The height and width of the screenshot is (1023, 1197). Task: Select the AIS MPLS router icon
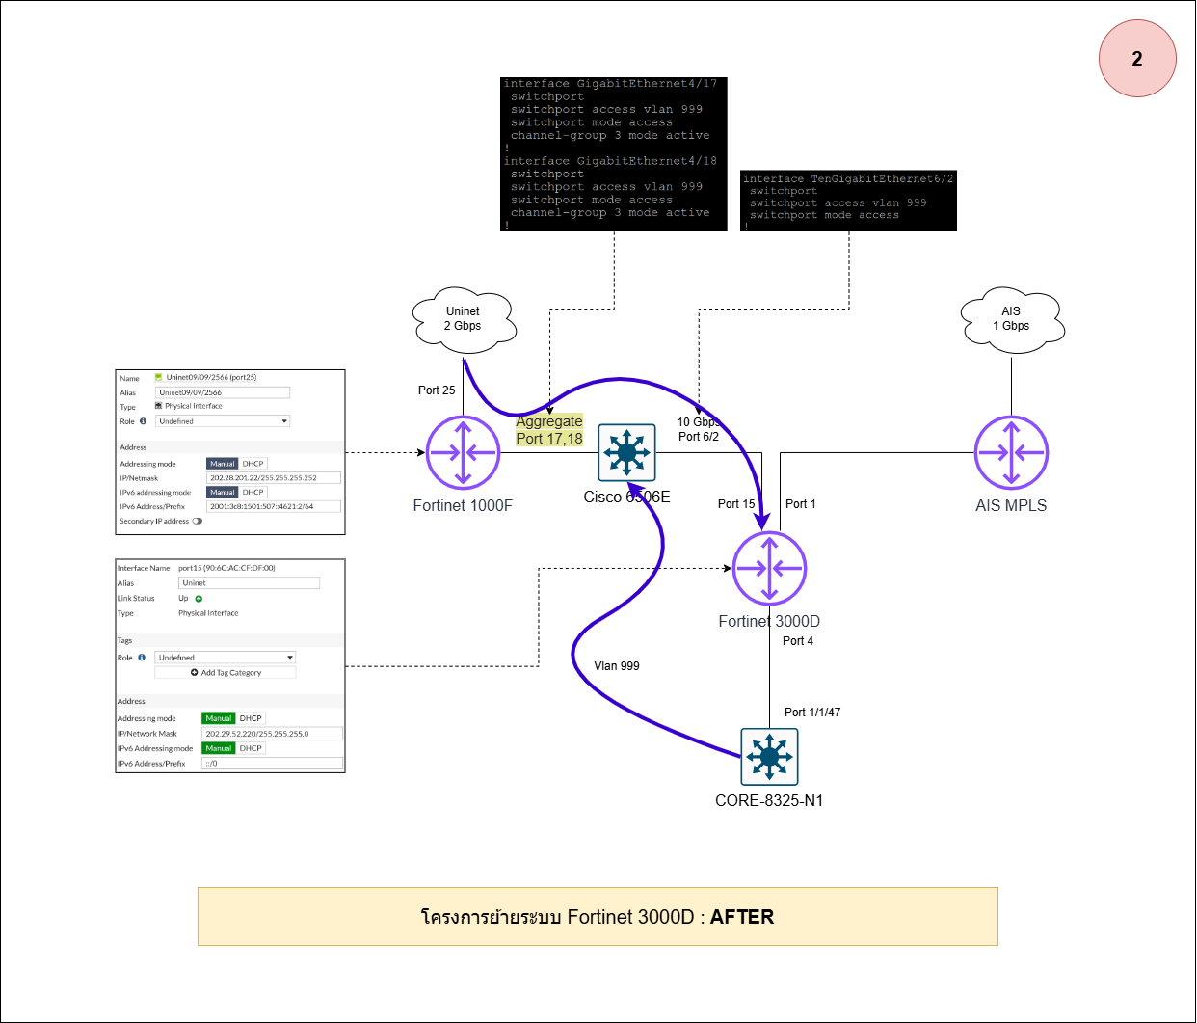click(1011, 452)
